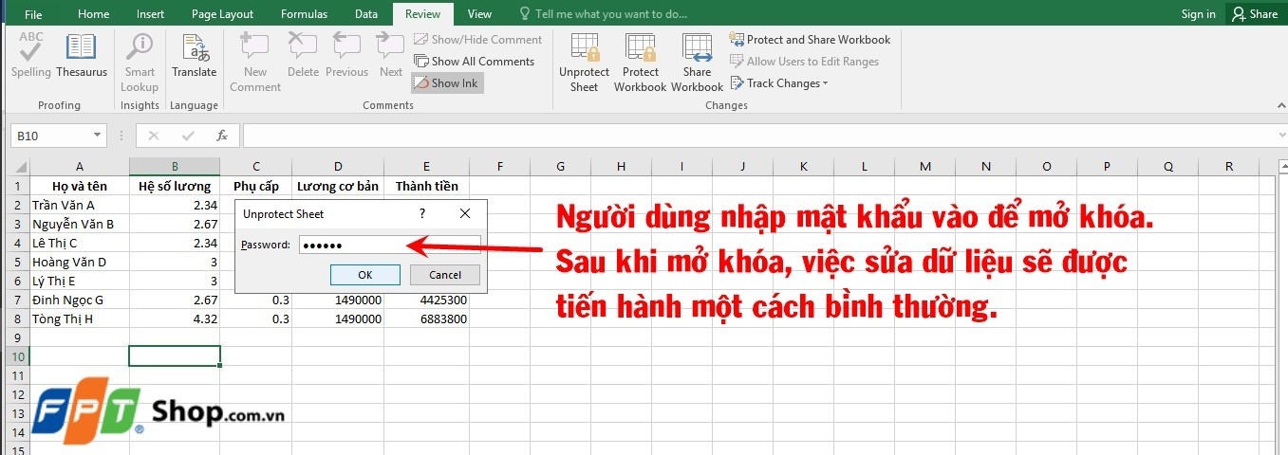Screen dimensions: 1288x455
Task: Go to the Next comment
Action: pos(391,55)
